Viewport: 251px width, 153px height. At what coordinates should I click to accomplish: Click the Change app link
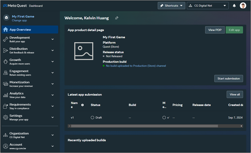pyautogui.click(x=19, y=21)
